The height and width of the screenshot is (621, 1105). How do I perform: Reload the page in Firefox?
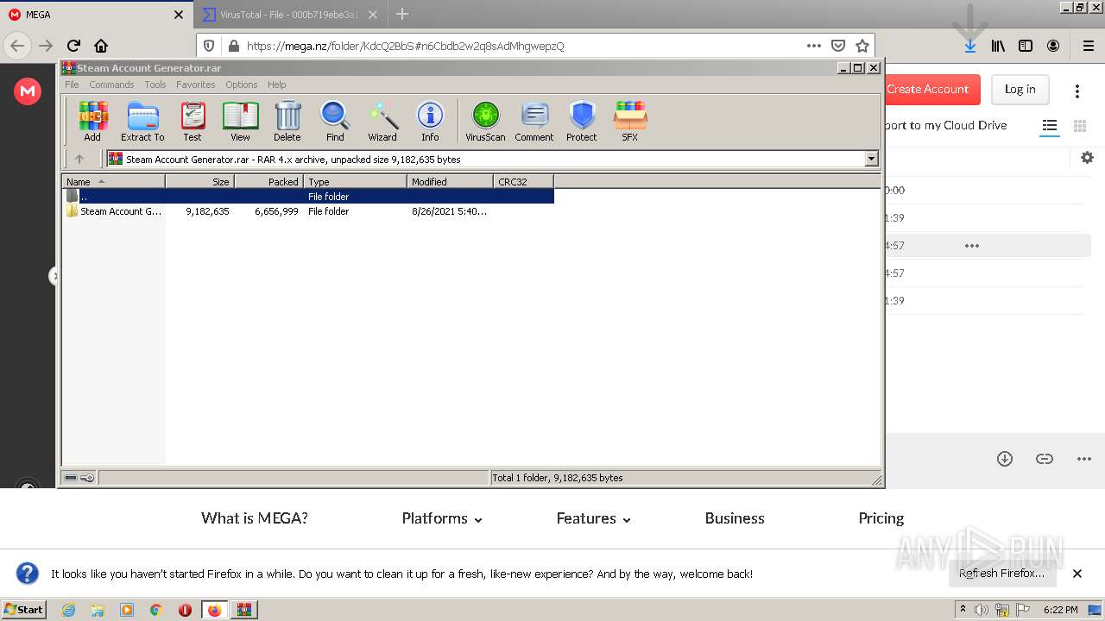[73, 46]
